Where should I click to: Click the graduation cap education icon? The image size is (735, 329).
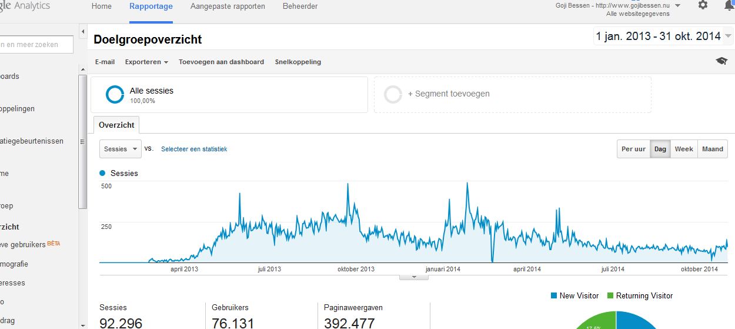(721, 61)
